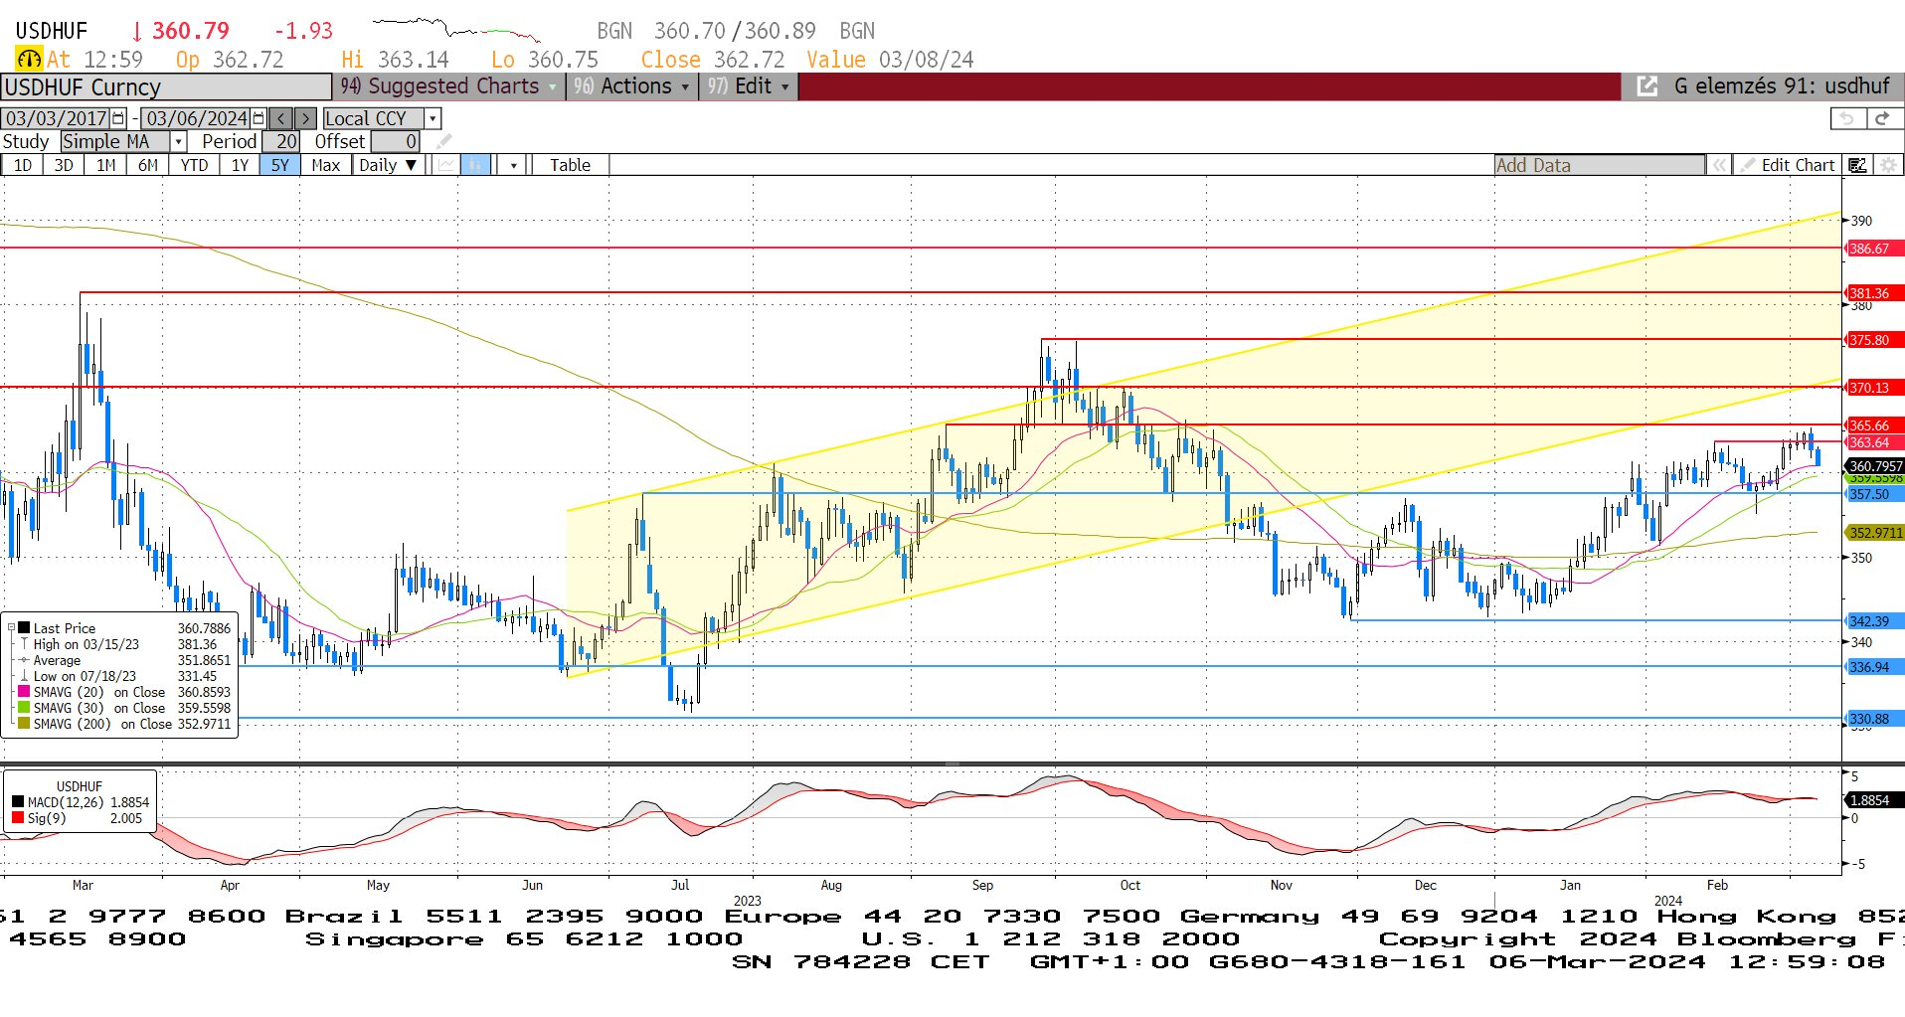This screenshot has width=1905, height=1017.
Task: Shift date range forward with right arrow
Action: pyautogui.click(x=306, y=118)
